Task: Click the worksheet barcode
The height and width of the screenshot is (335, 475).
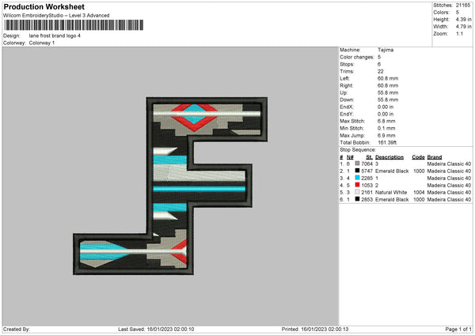Action: tap(74, 25)
